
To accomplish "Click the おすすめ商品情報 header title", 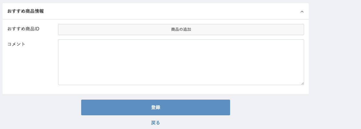I will 25,11.
